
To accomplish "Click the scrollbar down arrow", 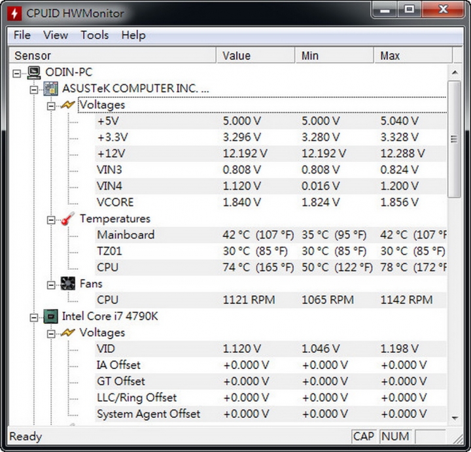I will tap(455, 418).
